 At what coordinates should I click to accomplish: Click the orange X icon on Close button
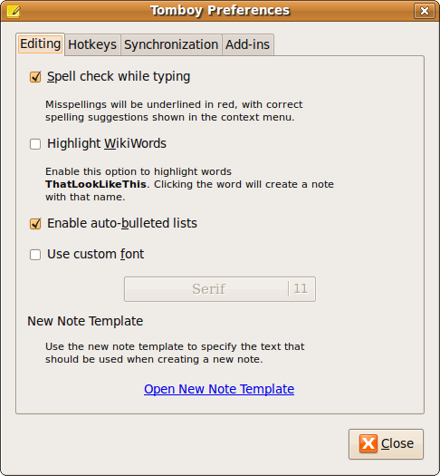(368, 443)
